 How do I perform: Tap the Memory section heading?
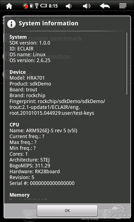pos(19,195)
